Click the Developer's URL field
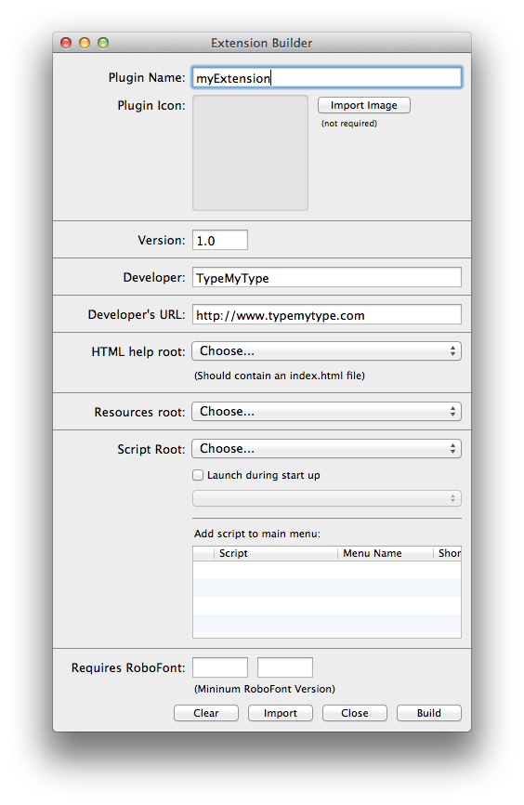This screenshot has height=805, width=524. 327,315
